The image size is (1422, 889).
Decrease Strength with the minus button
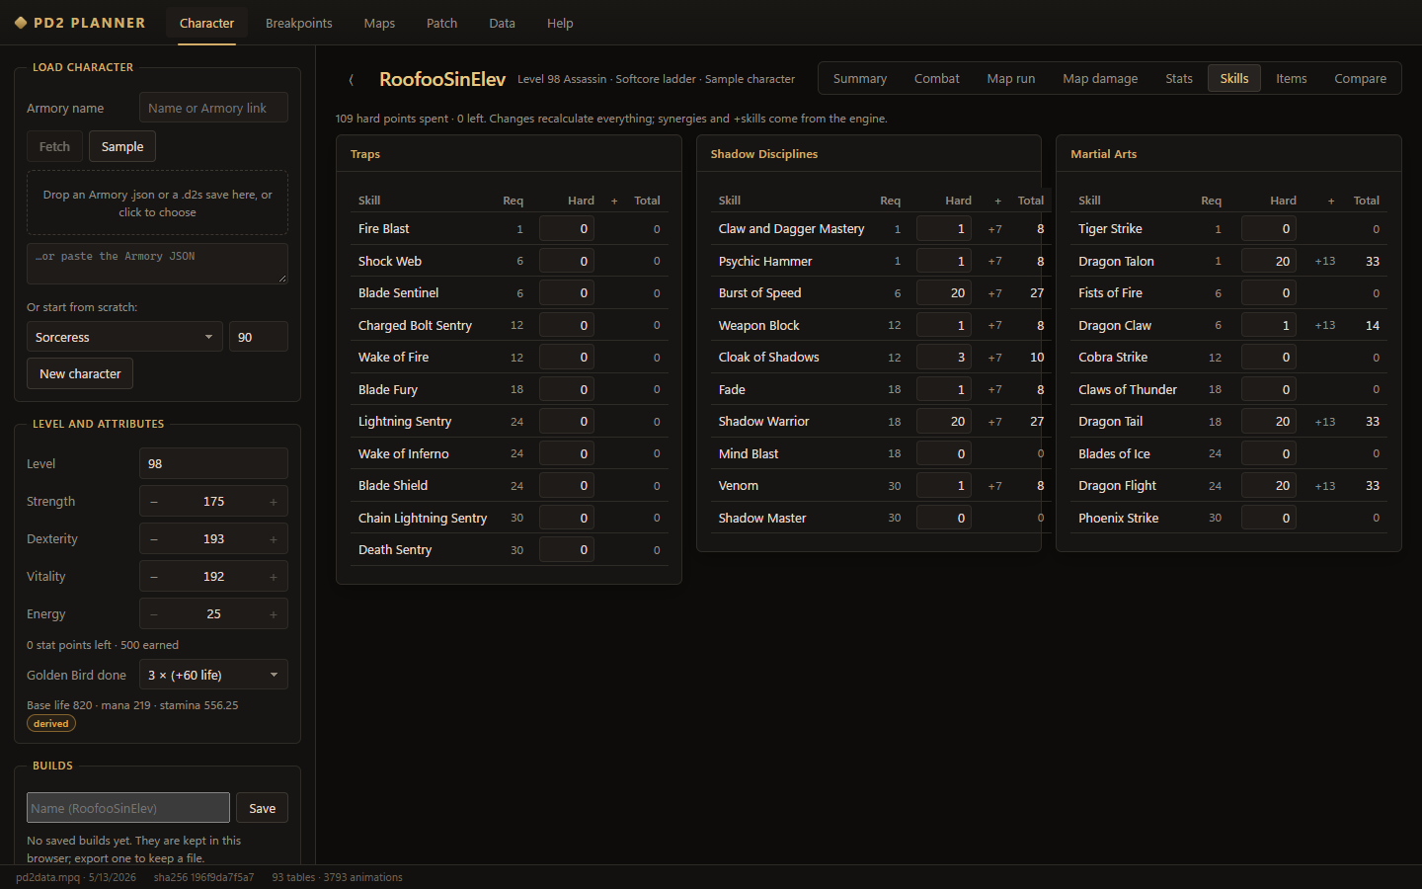[154, 502]
